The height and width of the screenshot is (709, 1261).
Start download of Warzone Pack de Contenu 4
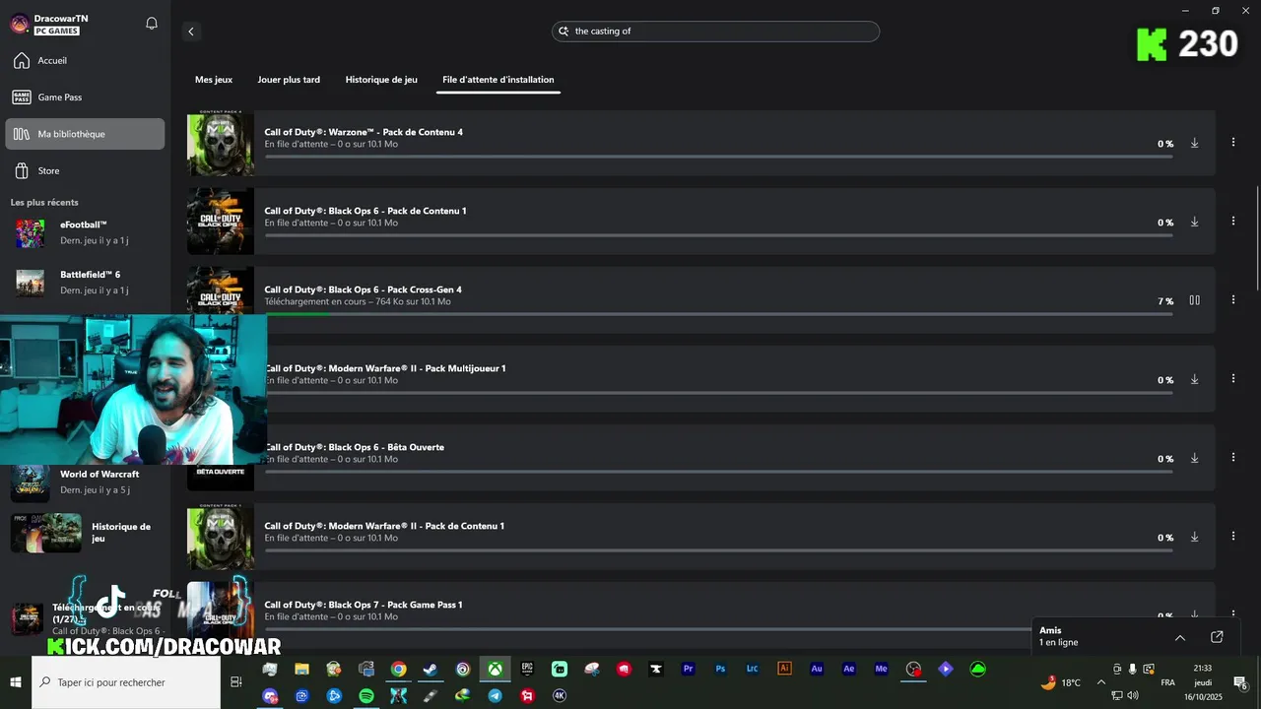click(x=1194, y=143)
